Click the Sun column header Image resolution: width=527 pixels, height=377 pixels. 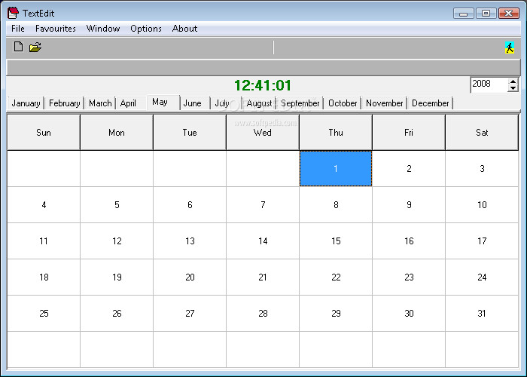coord(44,132)
